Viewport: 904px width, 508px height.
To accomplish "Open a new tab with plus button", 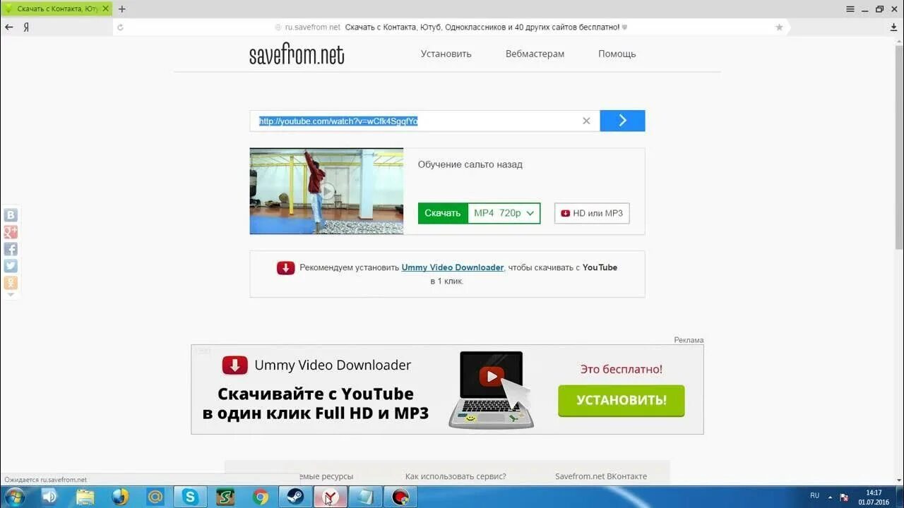I will click(x=122, y=9).
